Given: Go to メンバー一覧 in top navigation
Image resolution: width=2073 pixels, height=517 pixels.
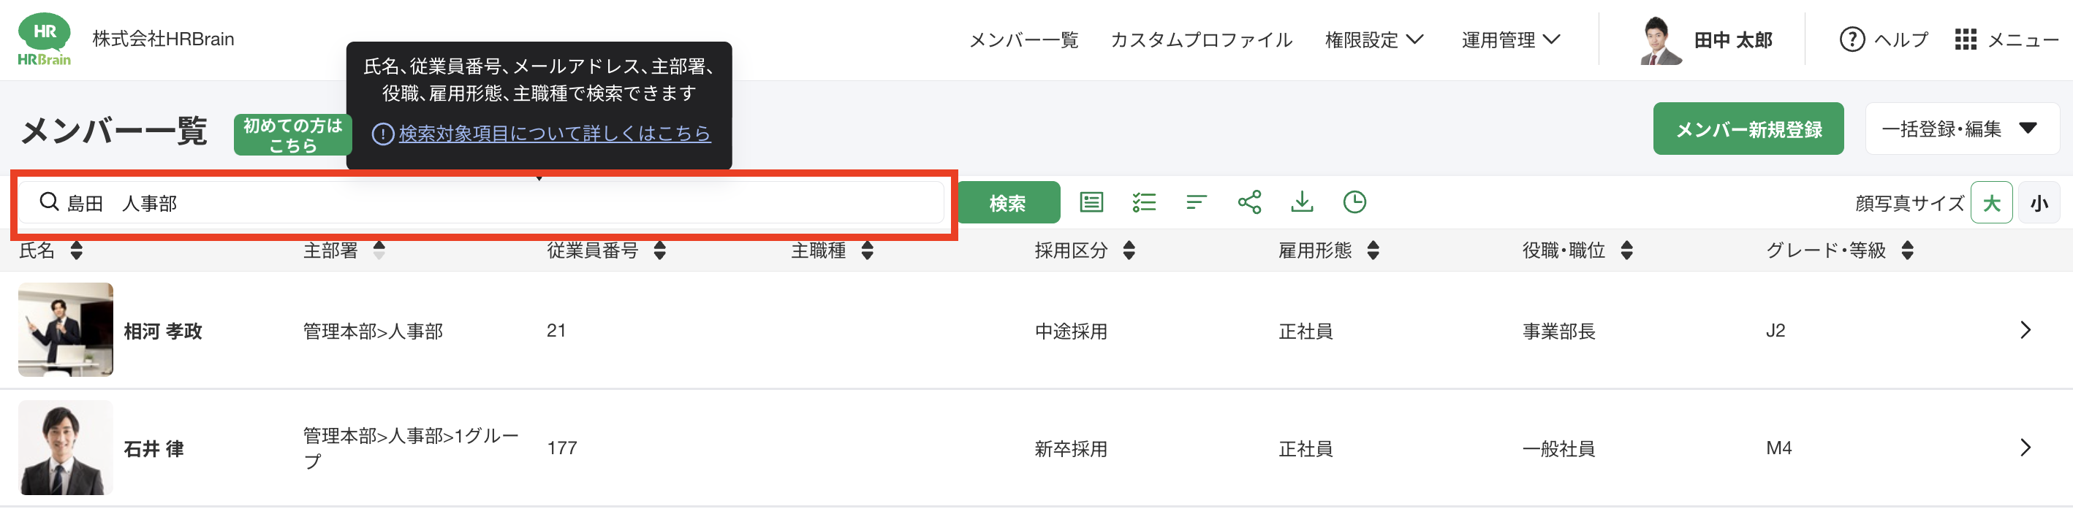Looking at the screenshot, I should click(x=1023, y=39).
